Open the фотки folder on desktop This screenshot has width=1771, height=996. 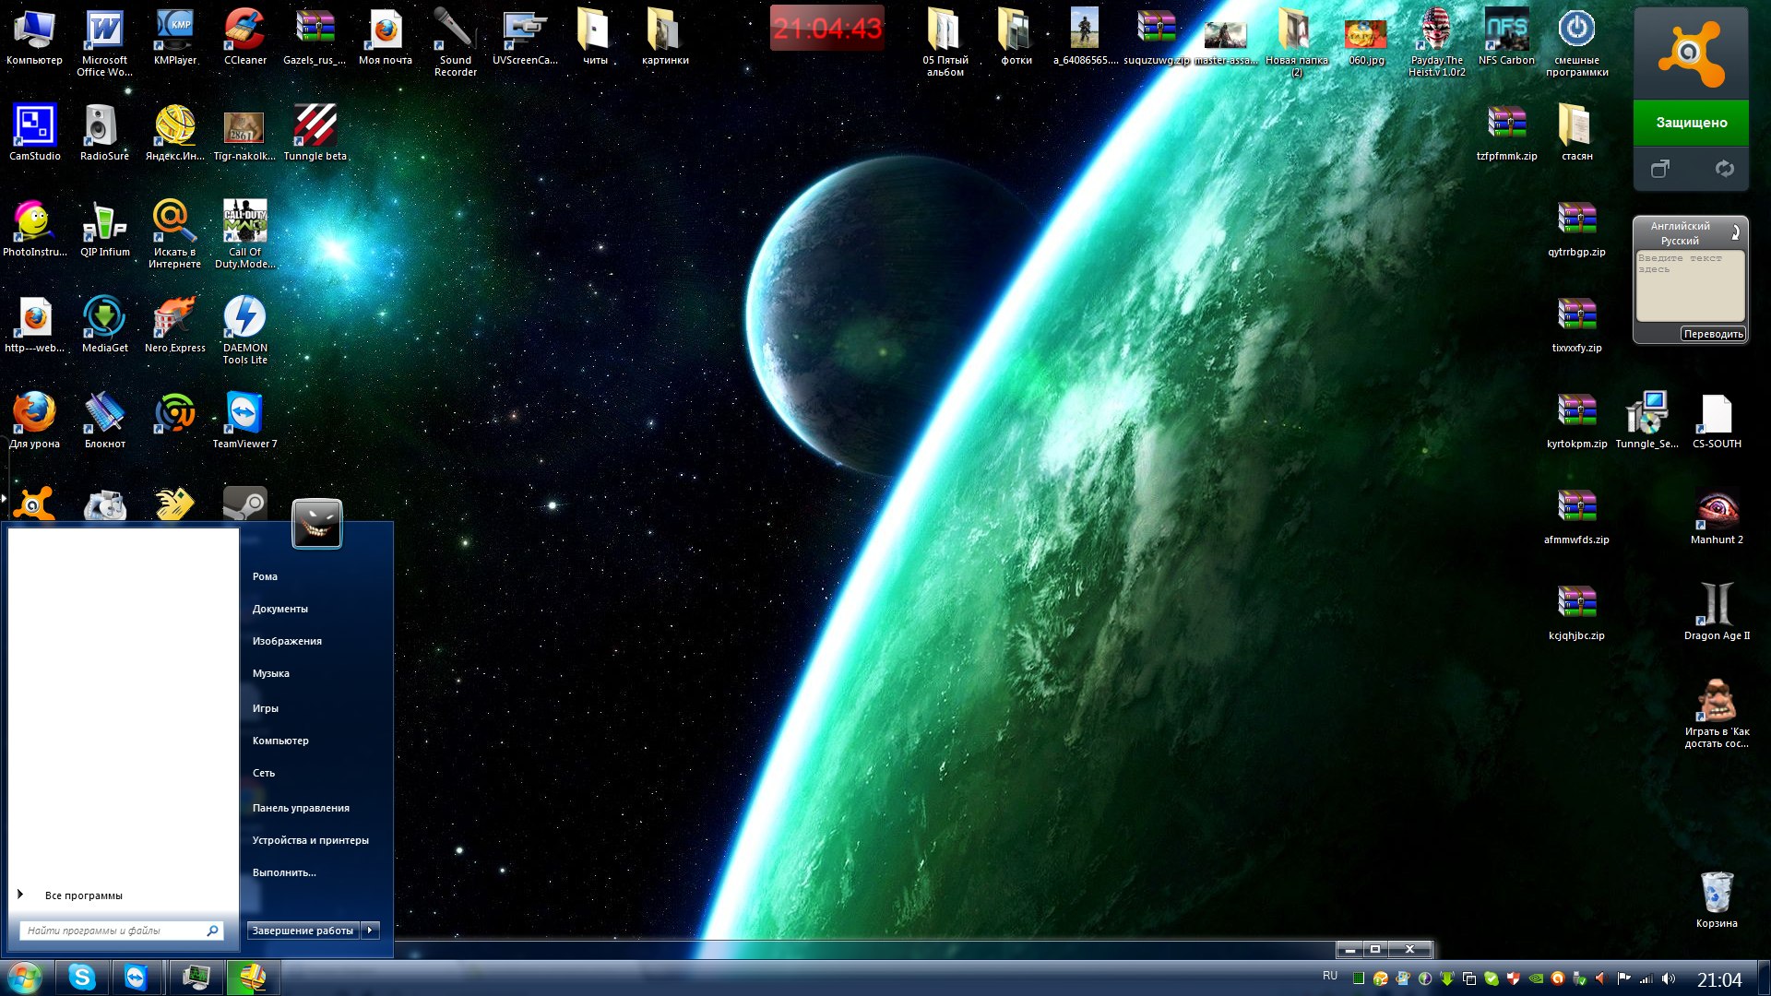(x=1016, y=37)
